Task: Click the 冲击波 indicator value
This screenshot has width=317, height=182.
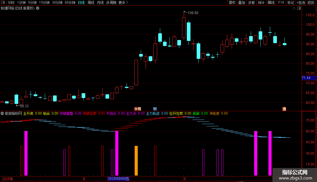Action: click(218, 113)
